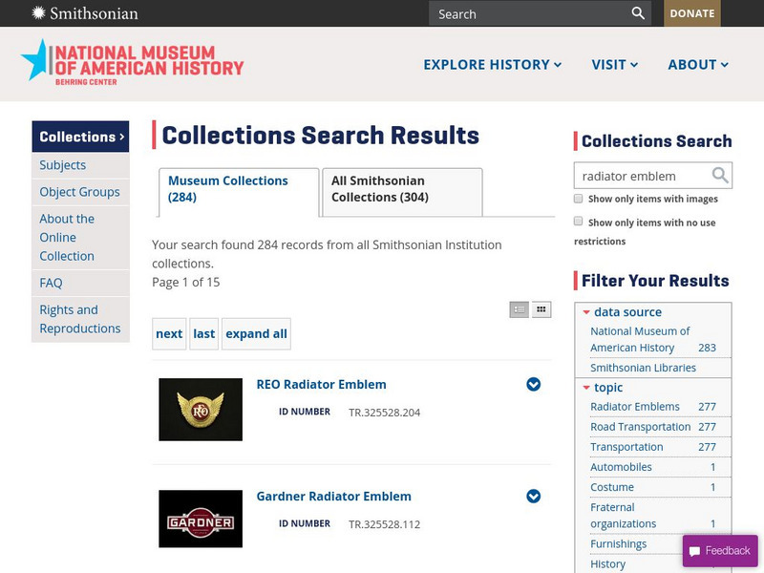Click the radiator emblem search field

642,176
